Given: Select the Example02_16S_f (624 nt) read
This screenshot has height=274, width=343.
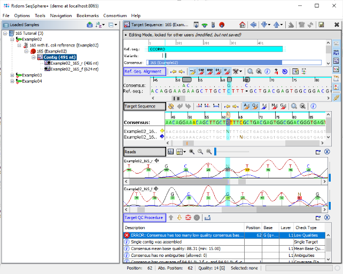Looking at the screenshot, I should 74,69.
